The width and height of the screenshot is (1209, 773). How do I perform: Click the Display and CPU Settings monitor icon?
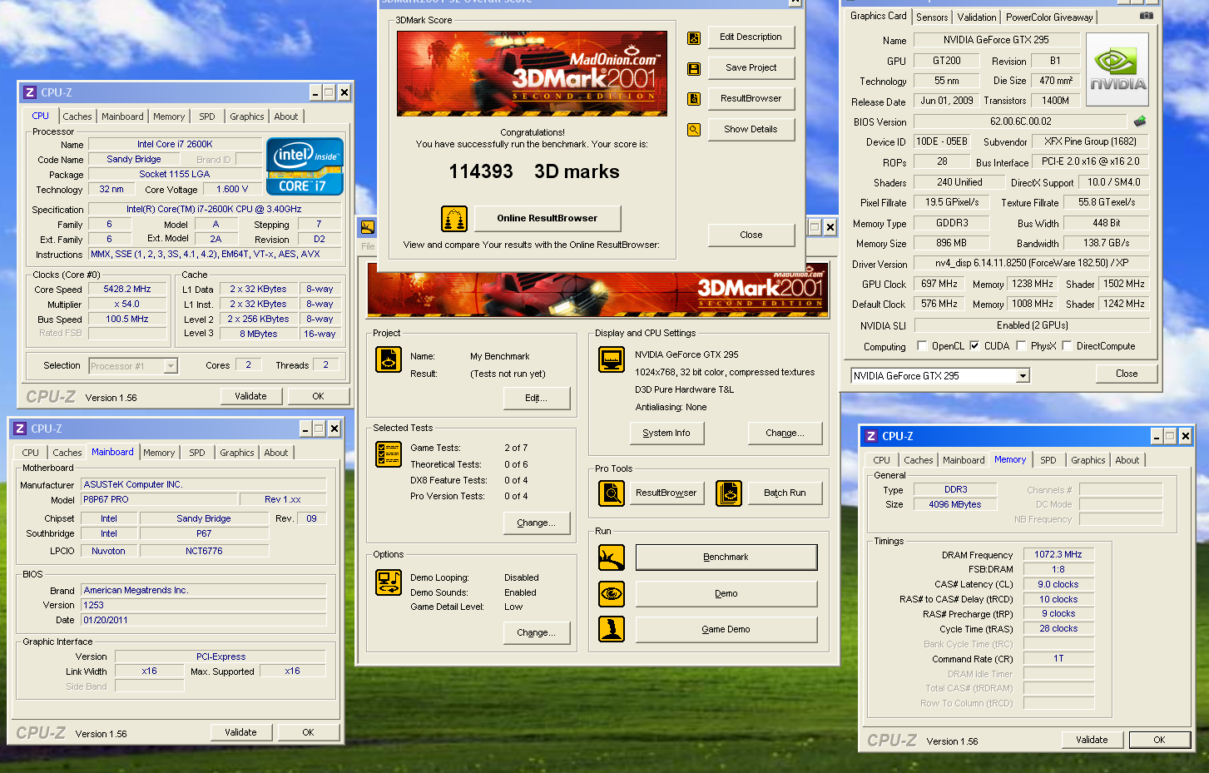612,359
